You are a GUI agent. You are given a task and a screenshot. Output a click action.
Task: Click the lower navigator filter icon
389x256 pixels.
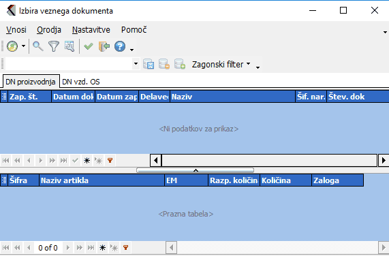tap(126, 247)
